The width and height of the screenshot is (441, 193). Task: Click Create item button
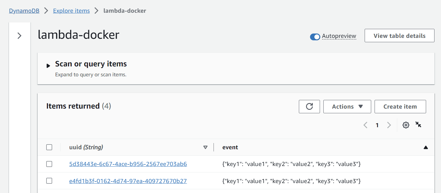400,106
